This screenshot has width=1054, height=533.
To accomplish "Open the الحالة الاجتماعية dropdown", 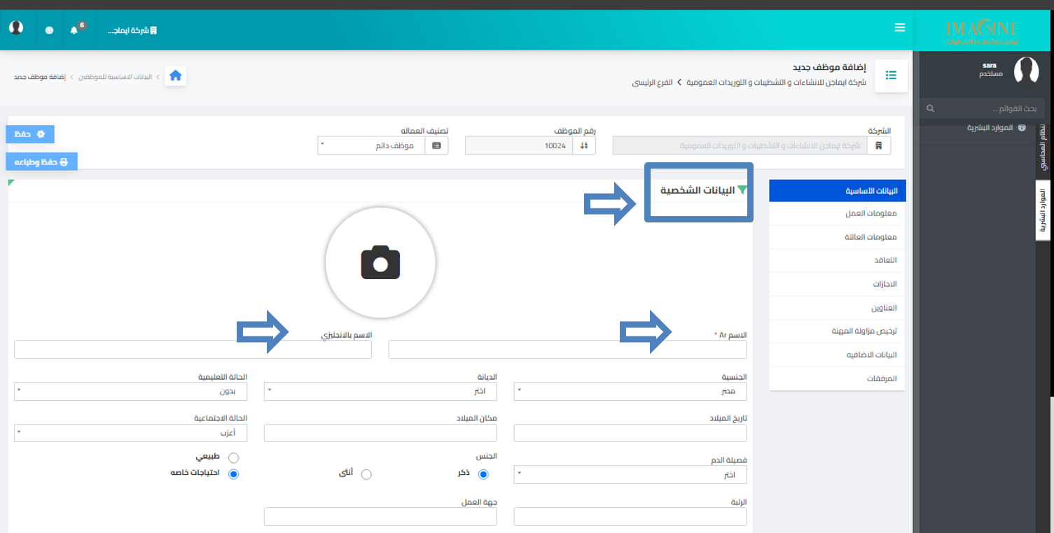I will click(130, 433).
